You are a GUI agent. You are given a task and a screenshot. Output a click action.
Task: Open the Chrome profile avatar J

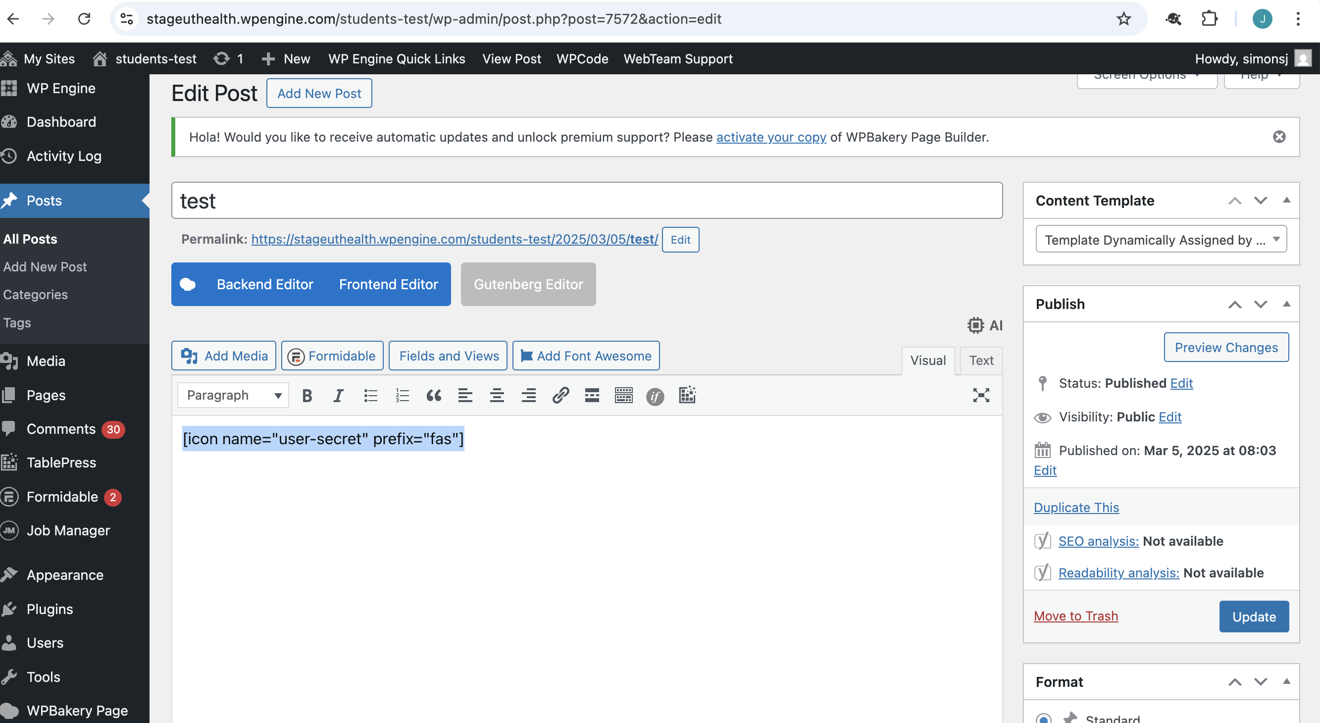click(x=1262, y=19)
